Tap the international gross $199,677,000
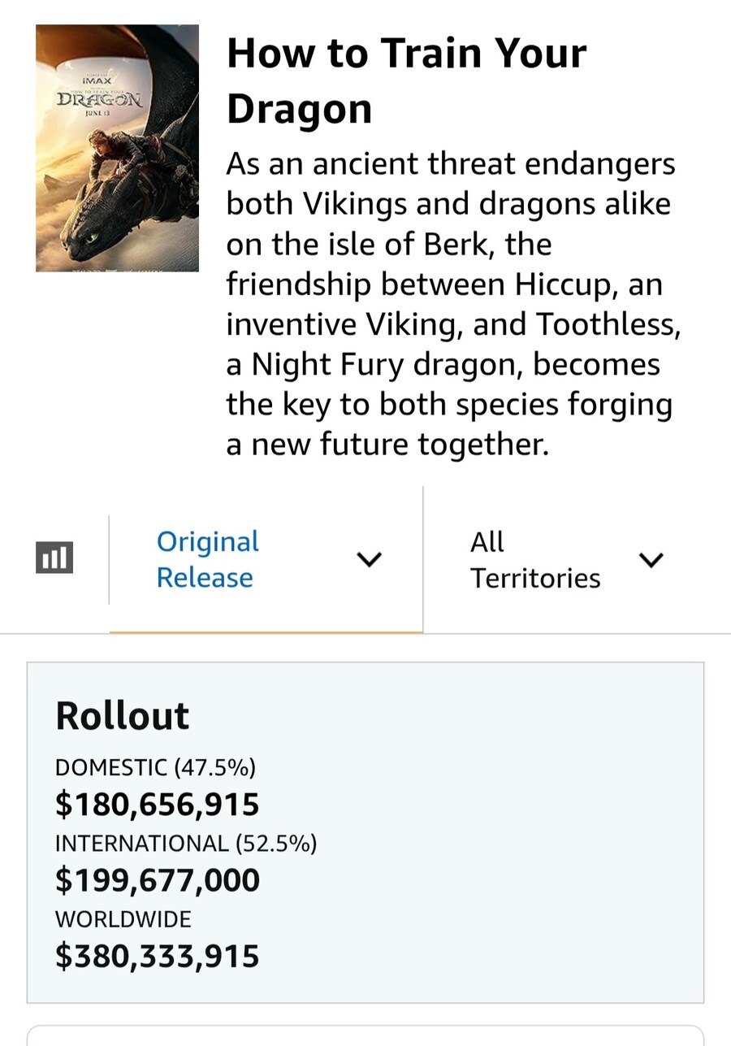 coord(158,880)
